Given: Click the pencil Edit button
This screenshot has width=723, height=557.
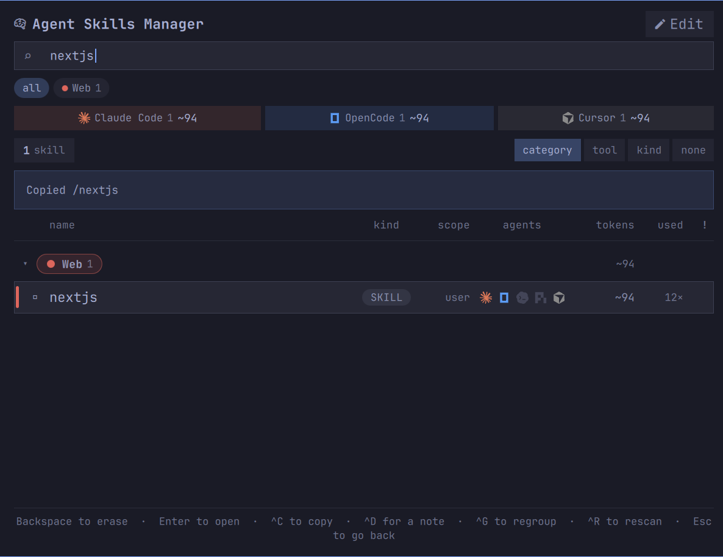Looking at the screenshot, I should (x=679, y=24).
